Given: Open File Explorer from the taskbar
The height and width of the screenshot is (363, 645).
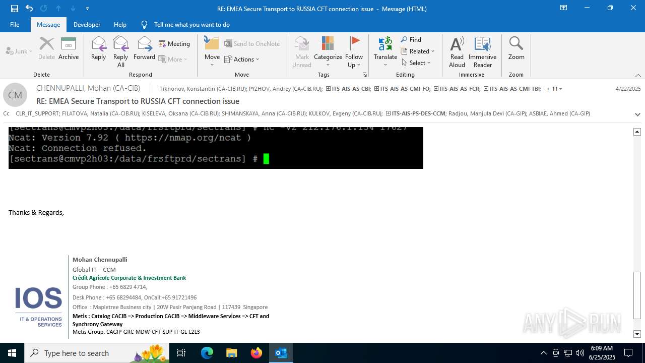Looking at the screenshot, I should pyautogui.click(x=231, y=353).
